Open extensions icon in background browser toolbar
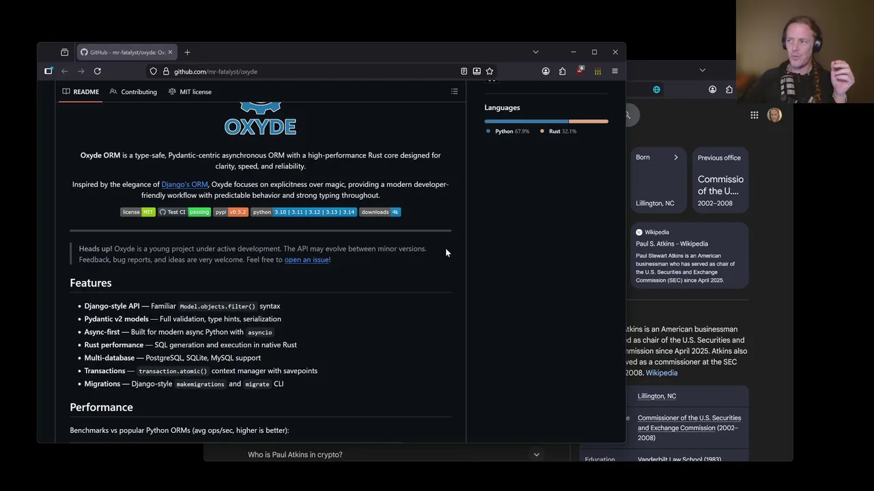 click(729, 89)
